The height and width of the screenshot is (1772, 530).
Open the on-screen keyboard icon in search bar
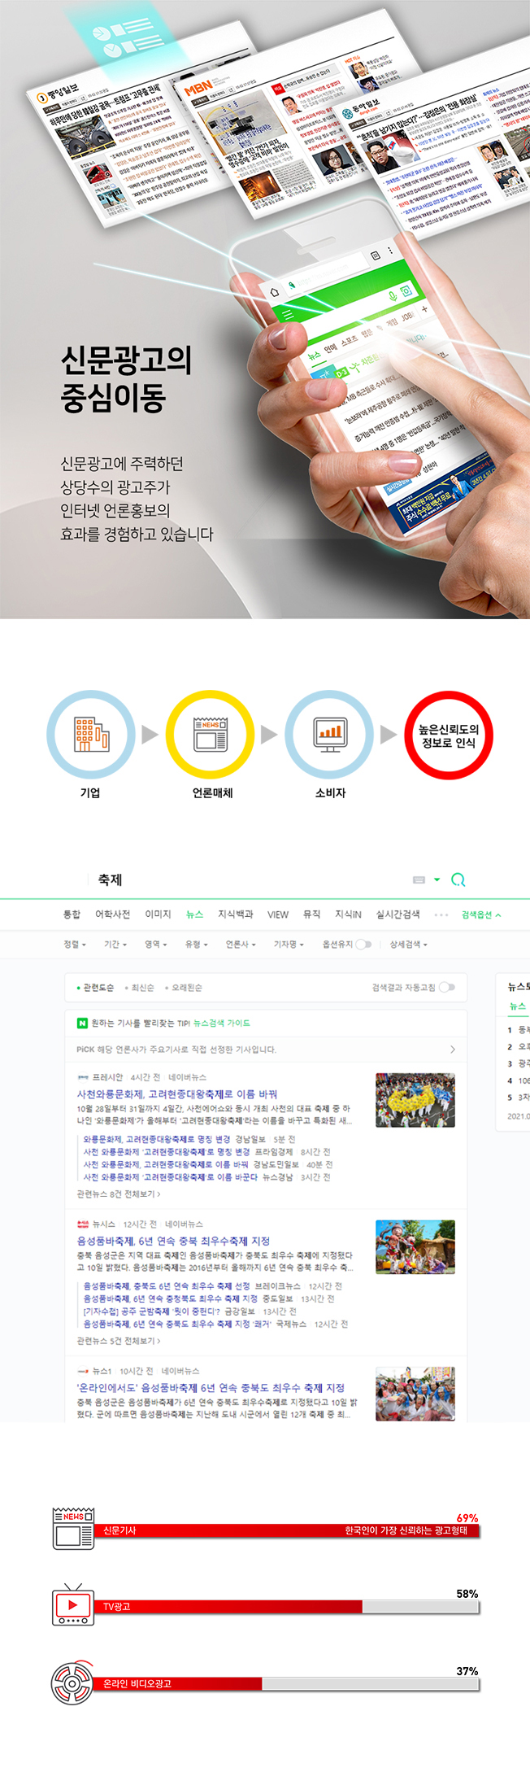419,879
